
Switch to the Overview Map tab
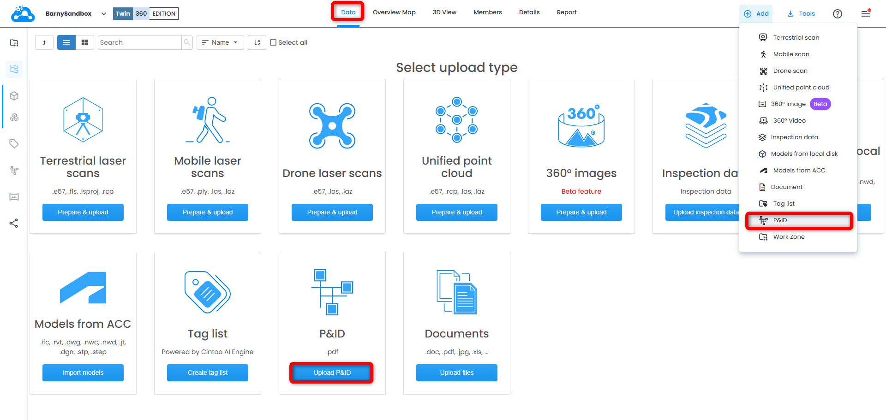[x=394, y=12]
